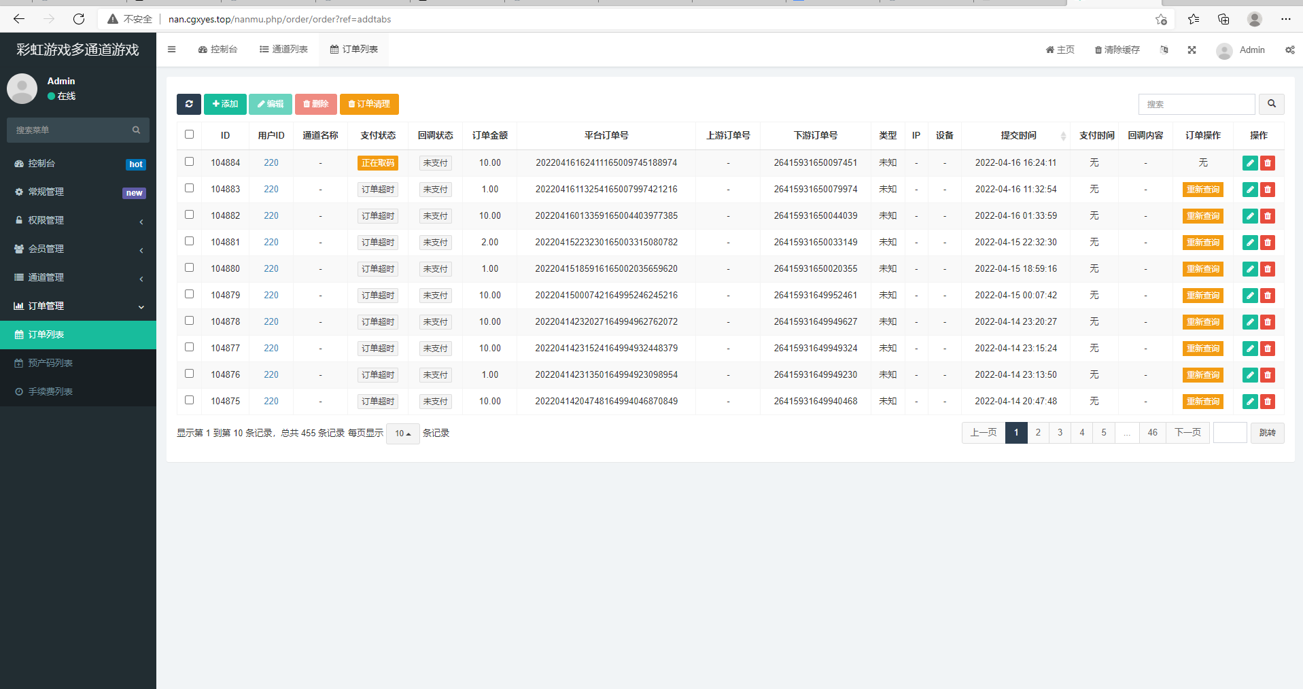1303x689 pixels.
Task: Click the 订单清理 button
Action: click(x=369, y=104)
